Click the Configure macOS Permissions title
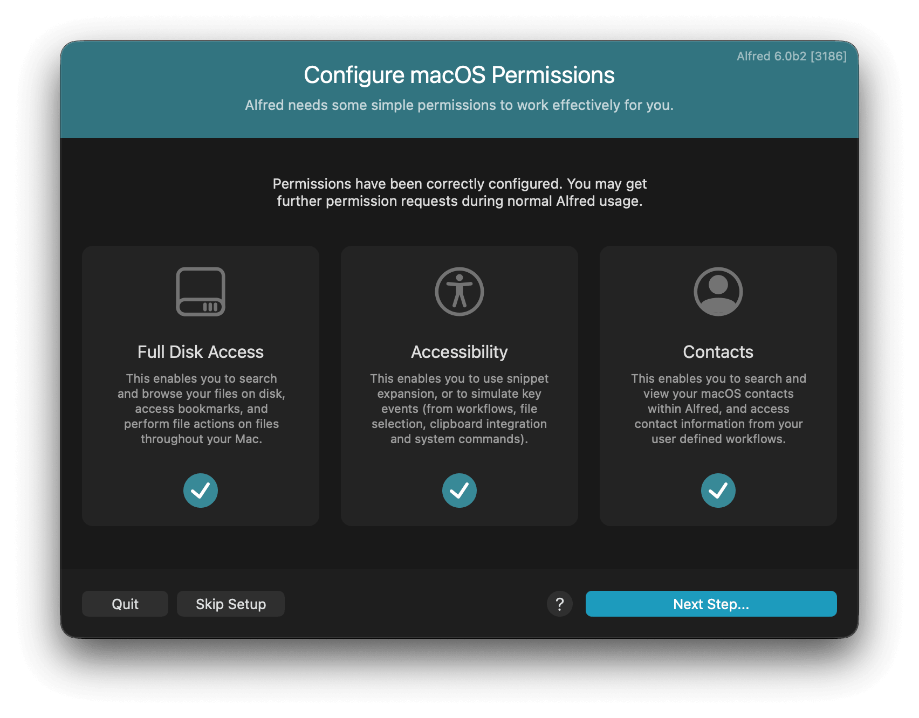 (460, 75)
